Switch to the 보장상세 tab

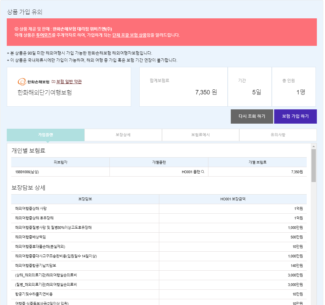123,135
